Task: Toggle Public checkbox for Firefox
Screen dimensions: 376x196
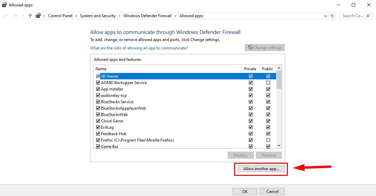Action: click(x=268, y=140)
